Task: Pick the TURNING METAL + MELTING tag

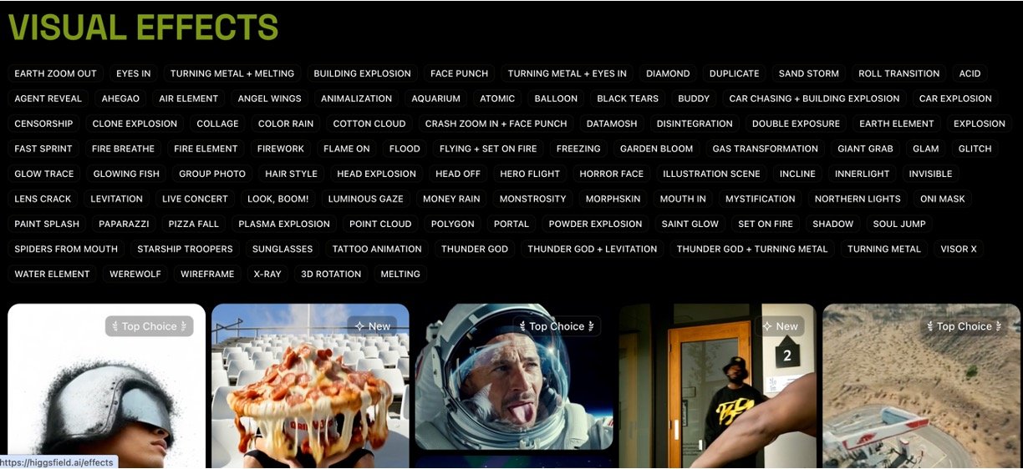Action: coord(232,73)
